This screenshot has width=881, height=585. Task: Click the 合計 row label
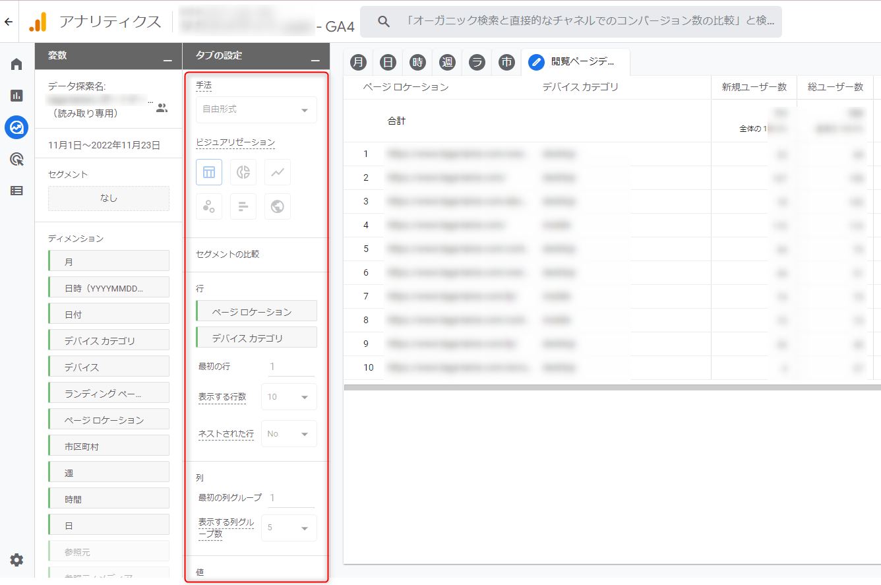(x=396, y=121)
